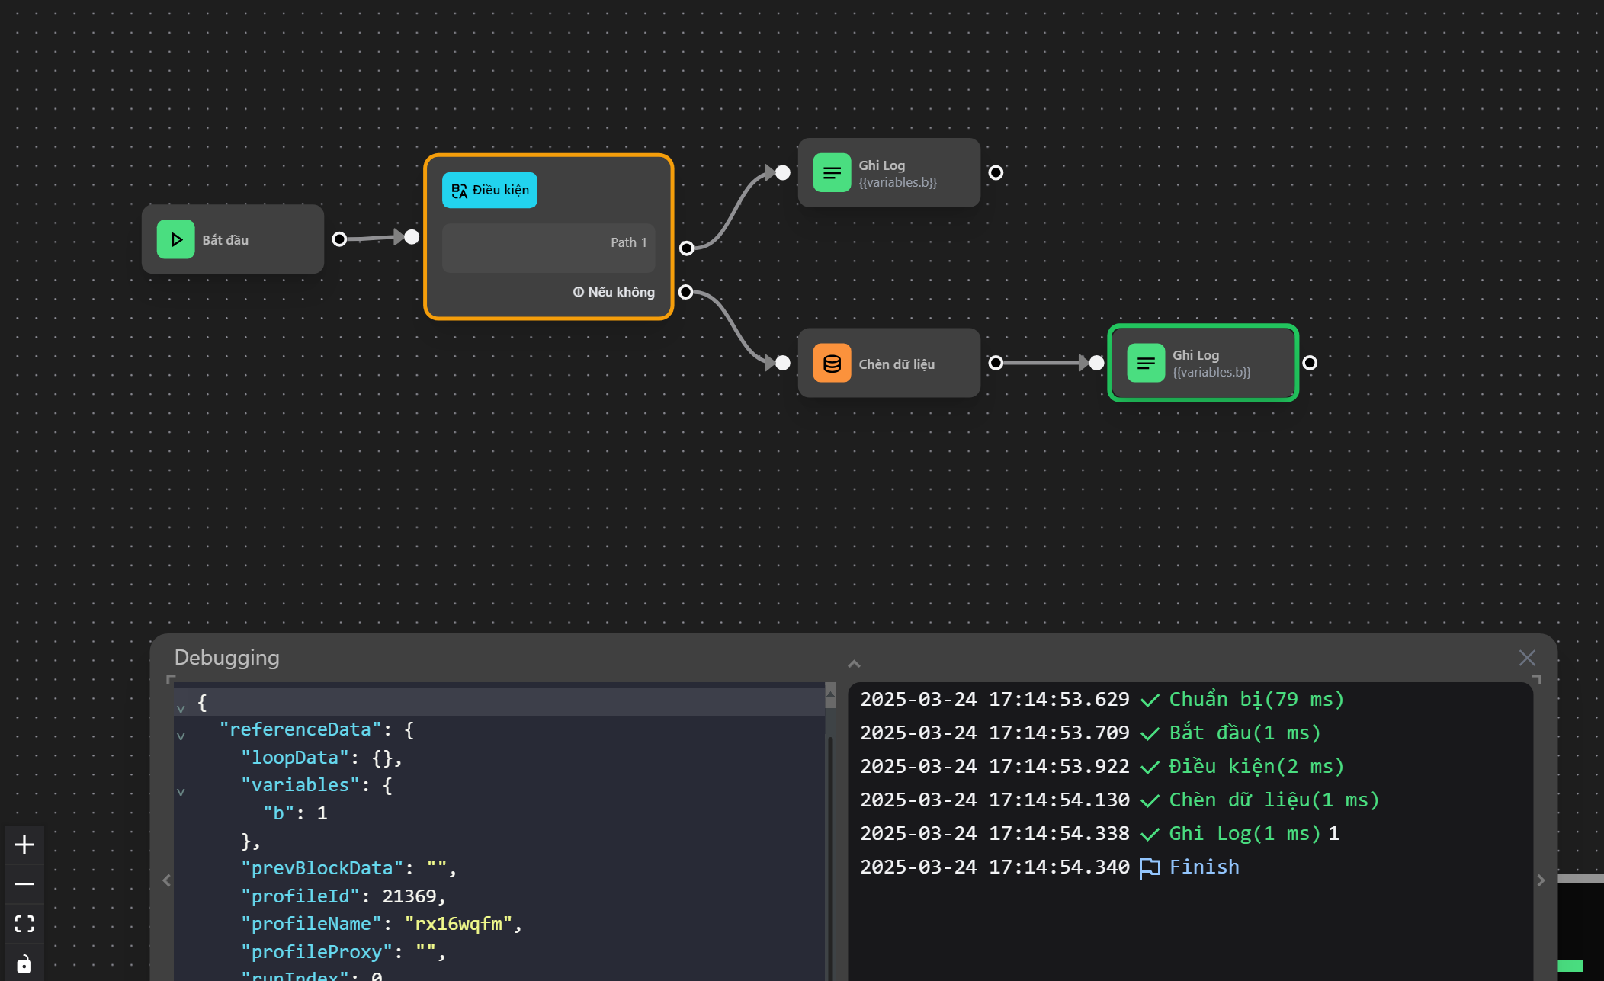Select the Điều kiện condition icon

click(459, 190)
